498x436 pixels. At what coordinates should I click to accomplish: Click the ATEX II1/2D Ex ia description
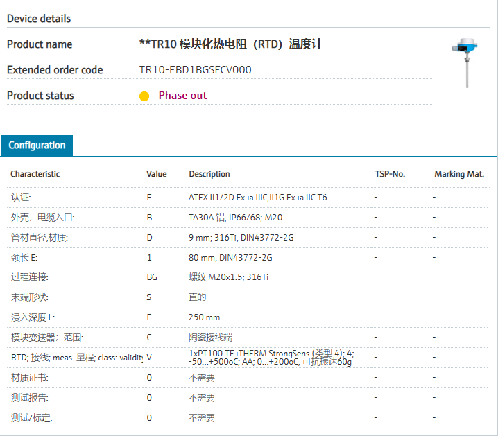[x=257, y=198]
